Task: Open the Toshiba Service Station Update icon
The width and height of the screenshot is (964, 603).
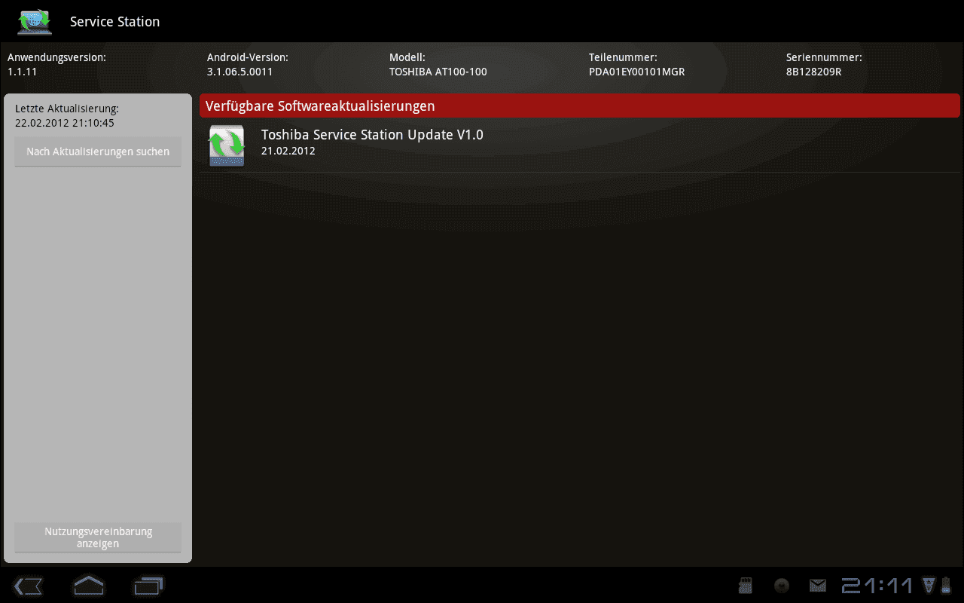Action: click(x=227, y=145)
